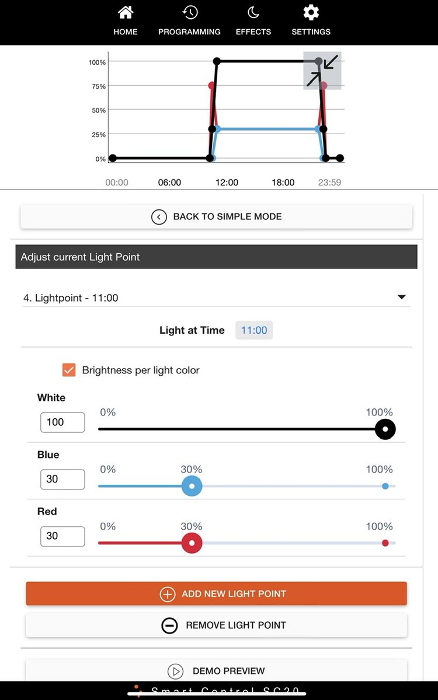Click the minus circle icon
Screen dimensions: 438x700
[169, 625]
